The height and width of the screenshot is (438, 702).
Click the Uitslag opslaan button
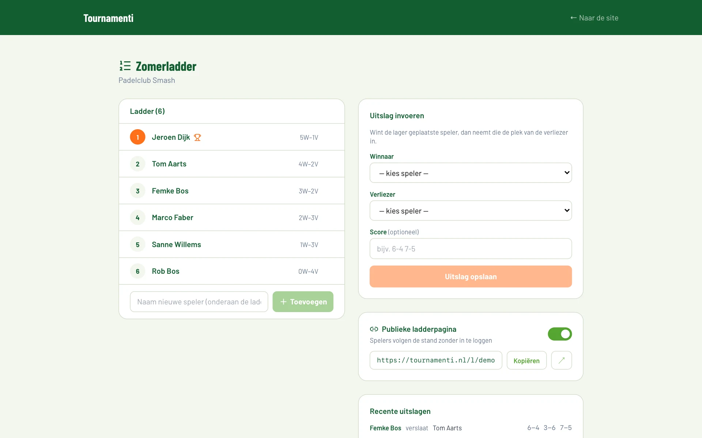tap(471, 276)
